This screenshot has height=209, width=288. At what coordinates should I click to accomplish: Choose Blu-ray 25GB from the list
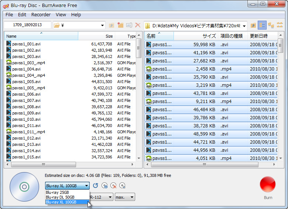click(67, 192)
